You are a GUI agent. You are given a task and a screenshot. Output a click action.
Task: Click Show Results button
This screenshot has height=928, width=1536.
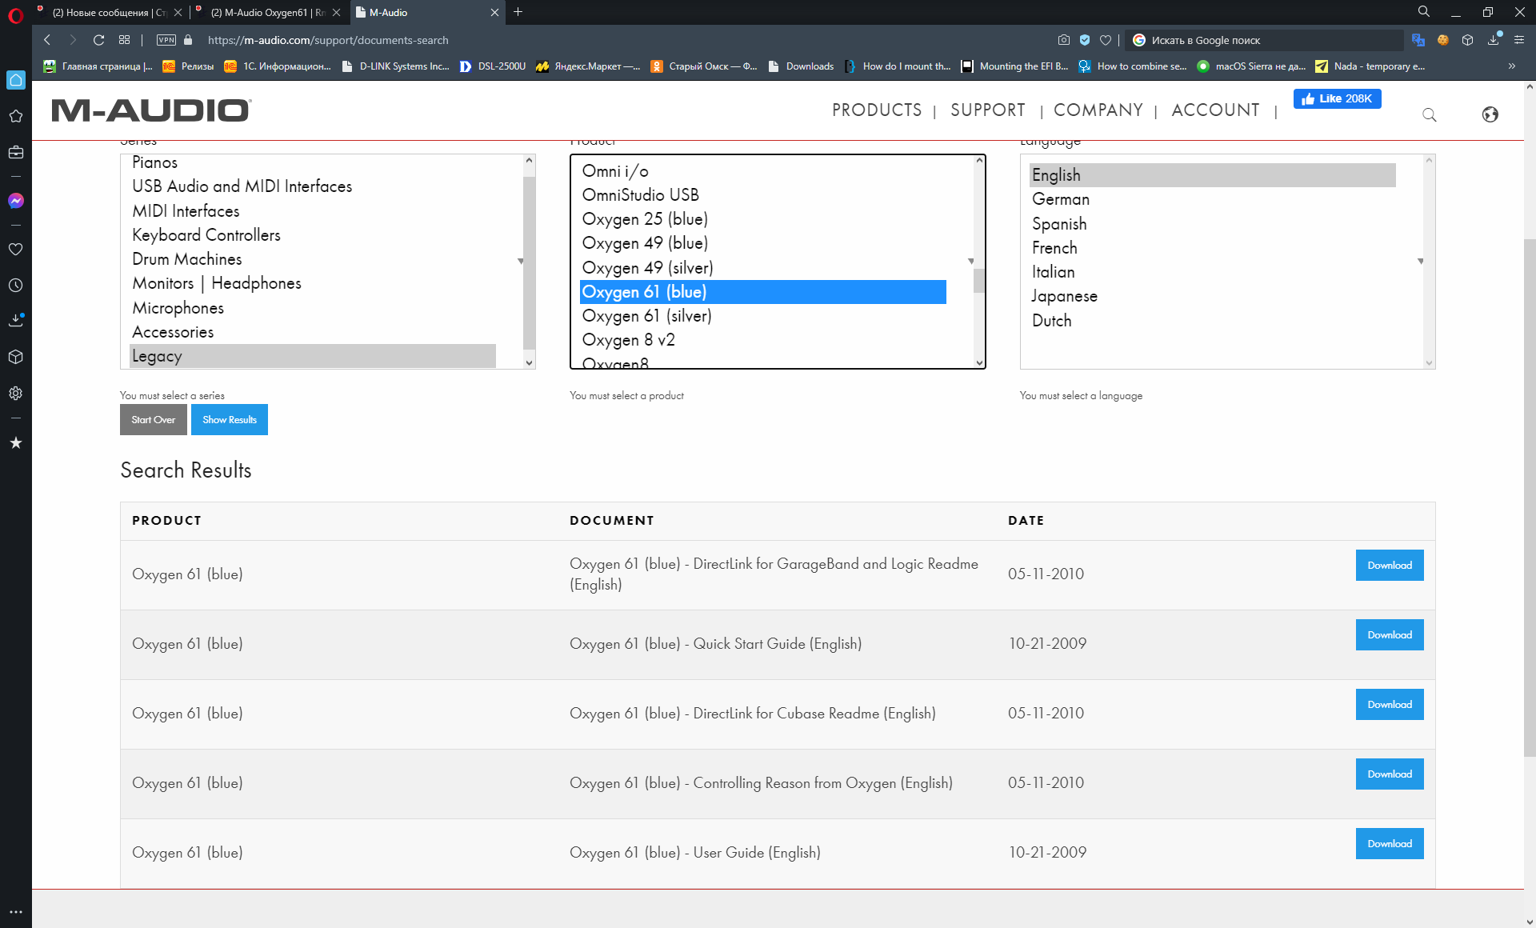coord(229,419)
